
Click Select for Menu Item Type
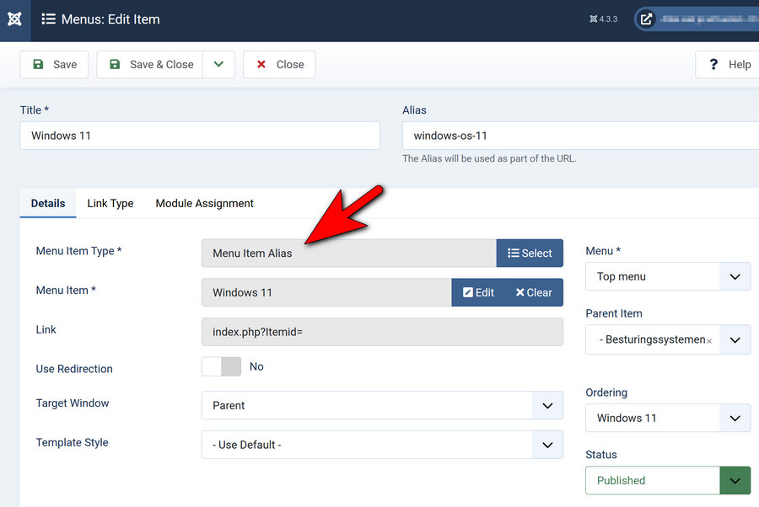click(x=530, y=253)
